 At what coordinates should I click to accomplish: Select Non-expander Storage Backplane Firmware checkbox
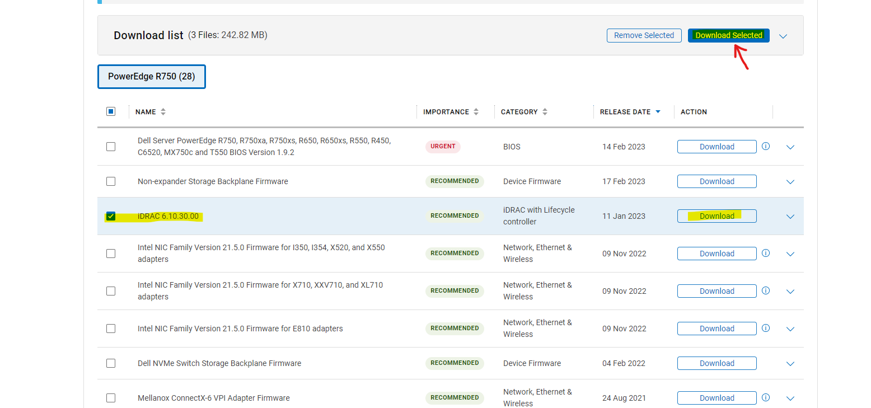pos(111,181)
